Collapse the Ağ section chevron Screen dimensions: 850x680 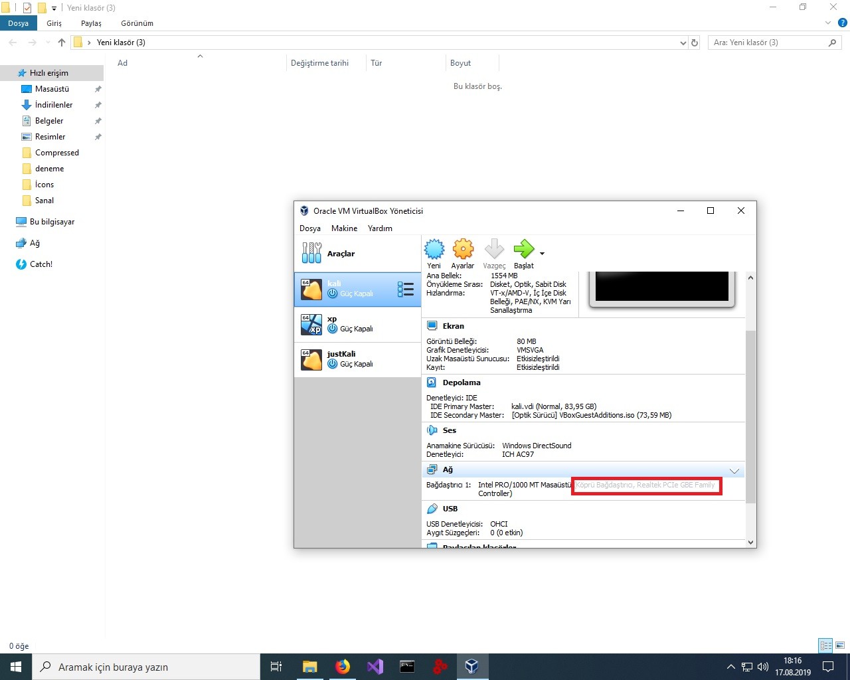click(x=734, y=471)
